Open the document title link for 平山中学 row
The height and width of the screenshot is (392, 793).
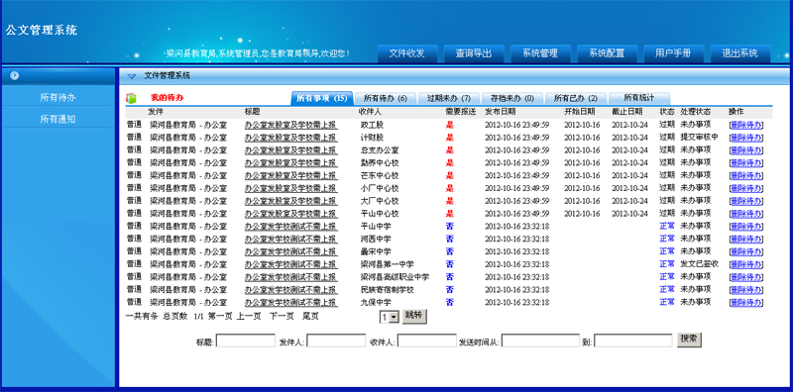pyautogui.click(x=290, y=227)
